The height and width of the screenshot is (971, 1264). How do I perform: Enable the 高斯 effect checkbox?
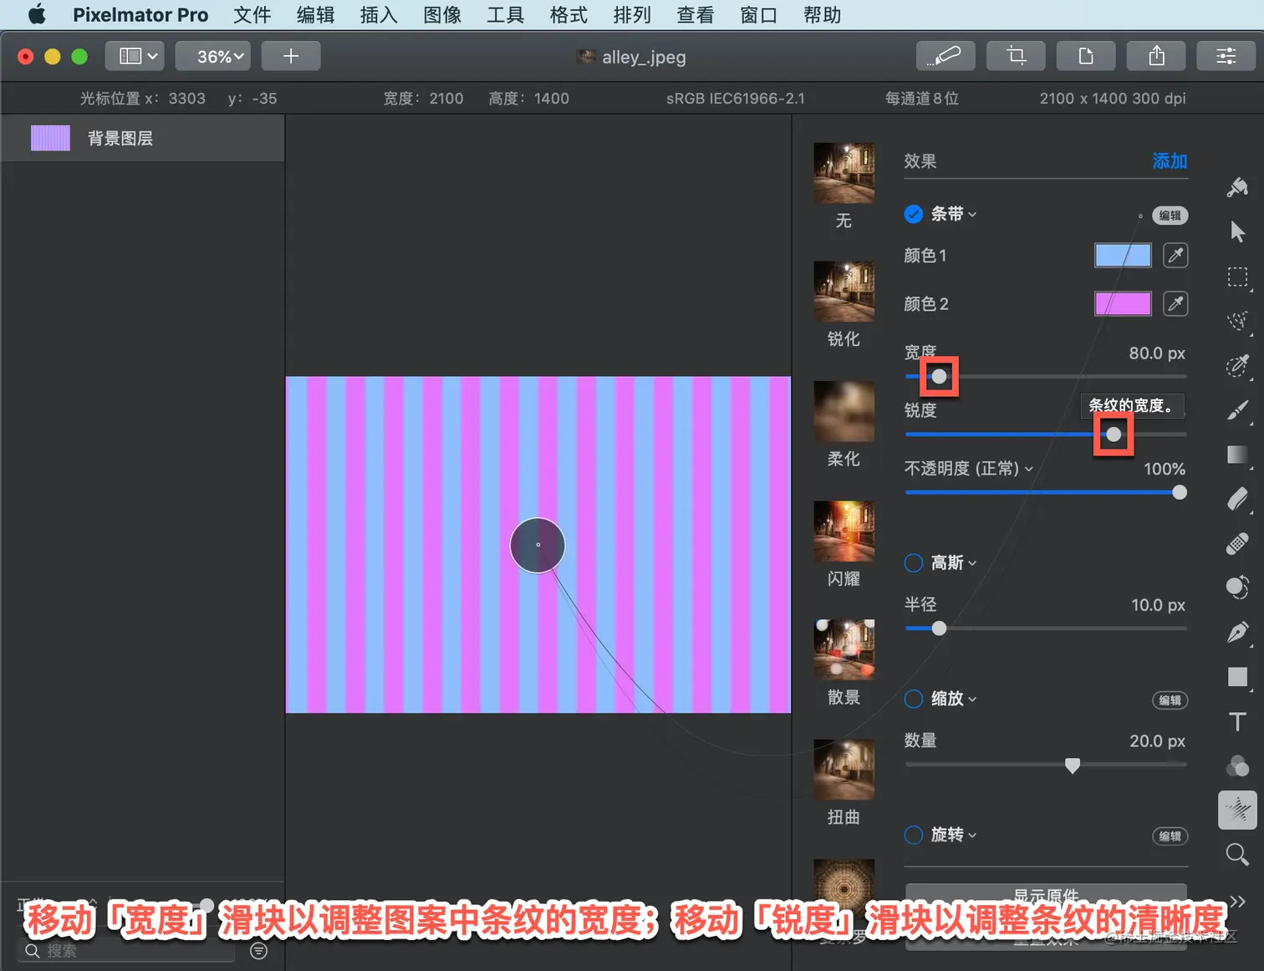tap(914, 563)
